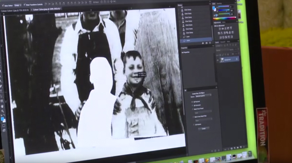Click the middle color channel slider
This screenshot has width=292, height=163.
(224, 10)
